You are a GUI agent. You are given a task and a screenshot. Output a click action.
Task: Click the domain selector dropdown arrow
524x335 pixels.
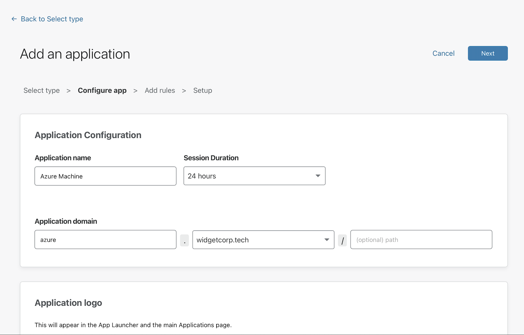point(326,240)
